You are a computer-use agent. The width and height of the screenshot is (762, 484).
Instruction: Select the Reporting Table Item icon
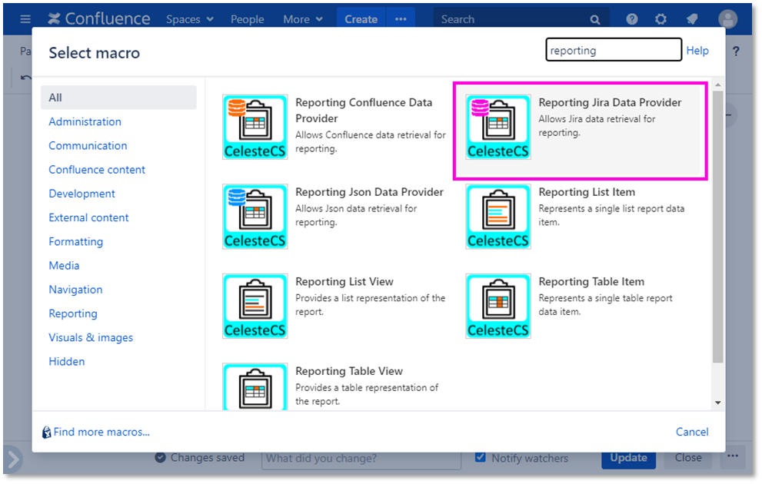498,306
